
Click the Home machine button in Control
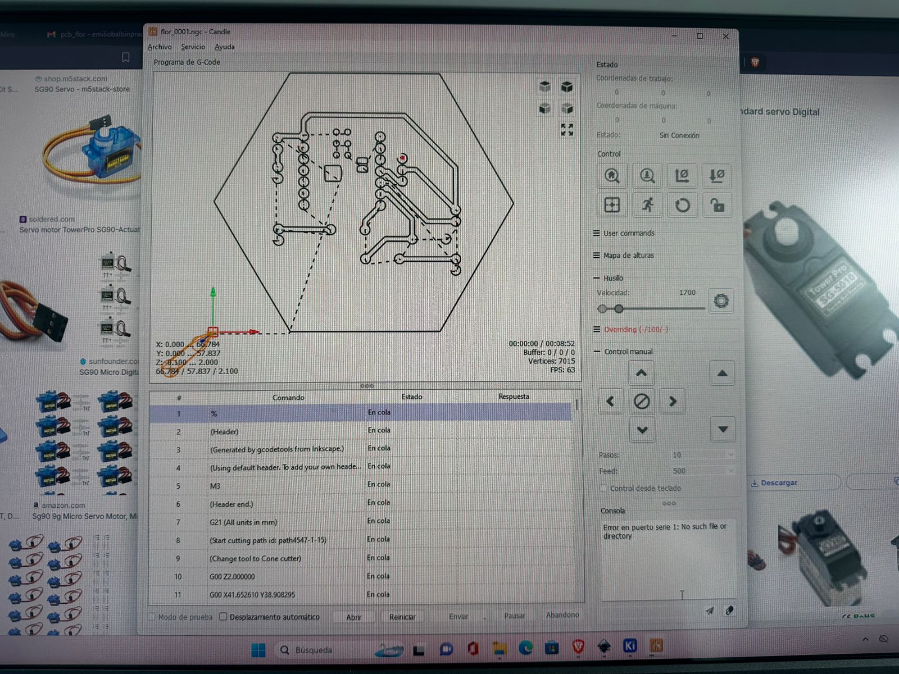612,176
